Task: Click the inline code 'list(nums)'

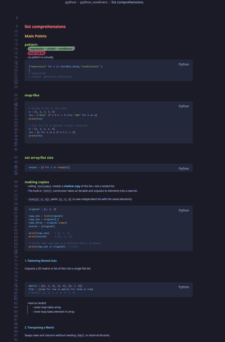Action: pyautogui.click(x=44, y=186)
